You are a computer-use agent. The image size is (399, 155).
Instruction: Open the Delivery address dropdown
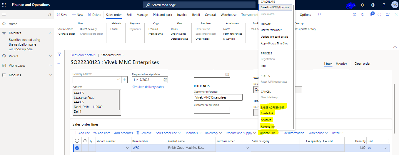tap(118, 79)
